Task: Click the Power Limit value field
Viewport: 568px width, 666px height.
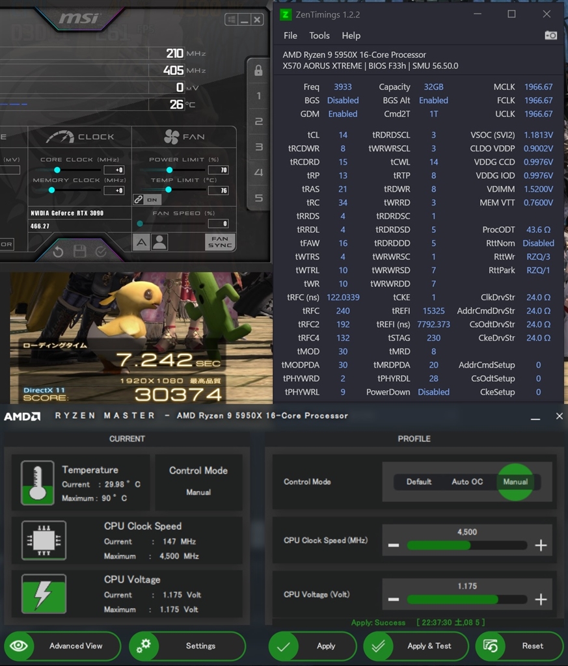Action: [x=219, y=170]
